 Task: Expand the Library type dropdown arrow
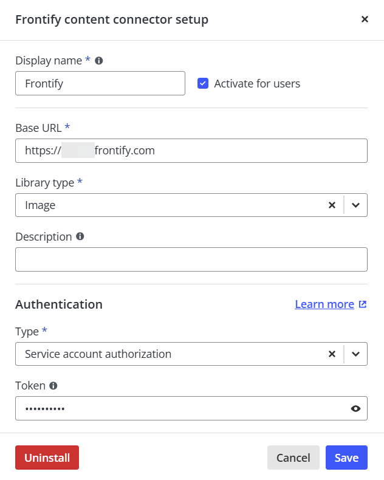(355, 205)
